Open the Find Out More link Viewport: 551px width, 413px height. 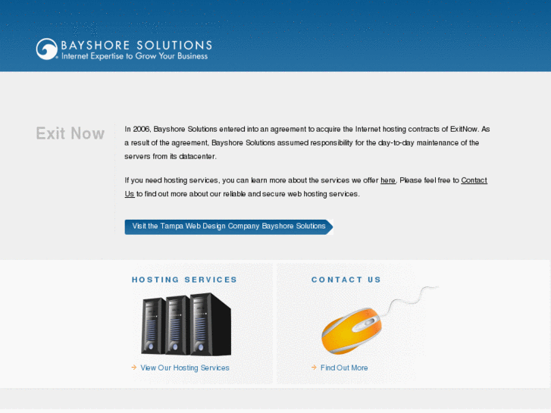click(344, 368)
